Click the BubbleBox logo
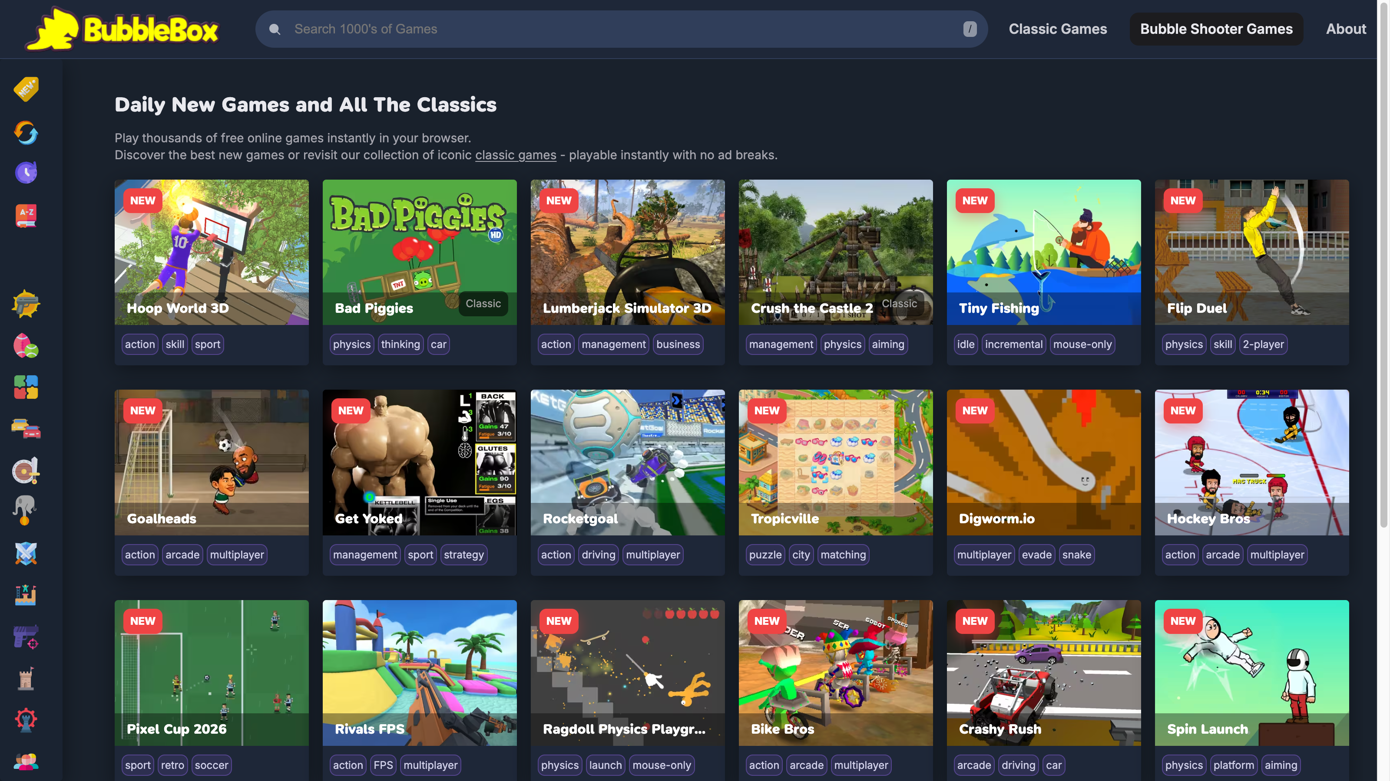This screenshot has height=781, width=1390. pos(122,29)
